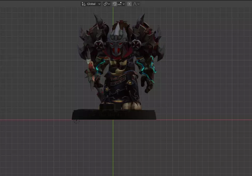Toggle proportional editing button

point(129,4)
